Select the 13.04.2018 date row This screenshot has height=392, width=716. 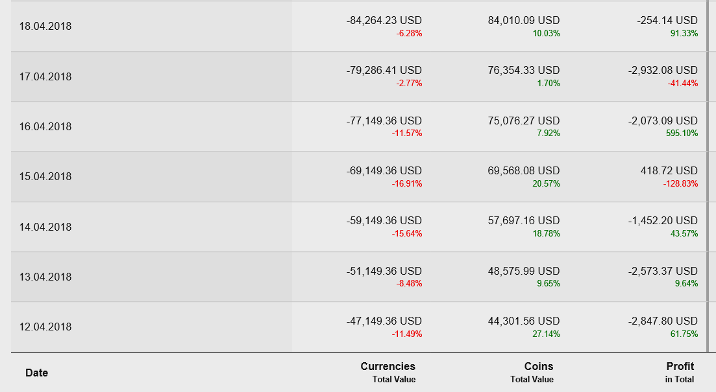pos(45,277)
